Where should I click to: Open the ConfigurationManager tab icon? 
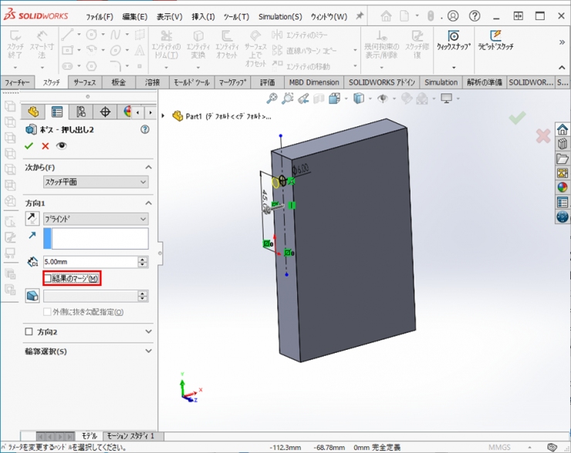point(80,112)
